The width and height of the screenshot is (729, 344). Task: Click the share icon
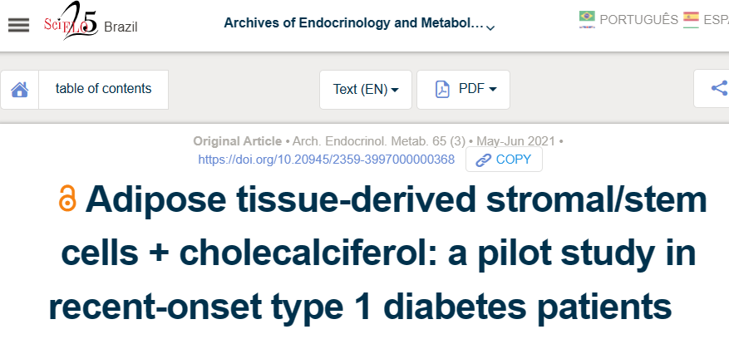click(x=719, y=88)
